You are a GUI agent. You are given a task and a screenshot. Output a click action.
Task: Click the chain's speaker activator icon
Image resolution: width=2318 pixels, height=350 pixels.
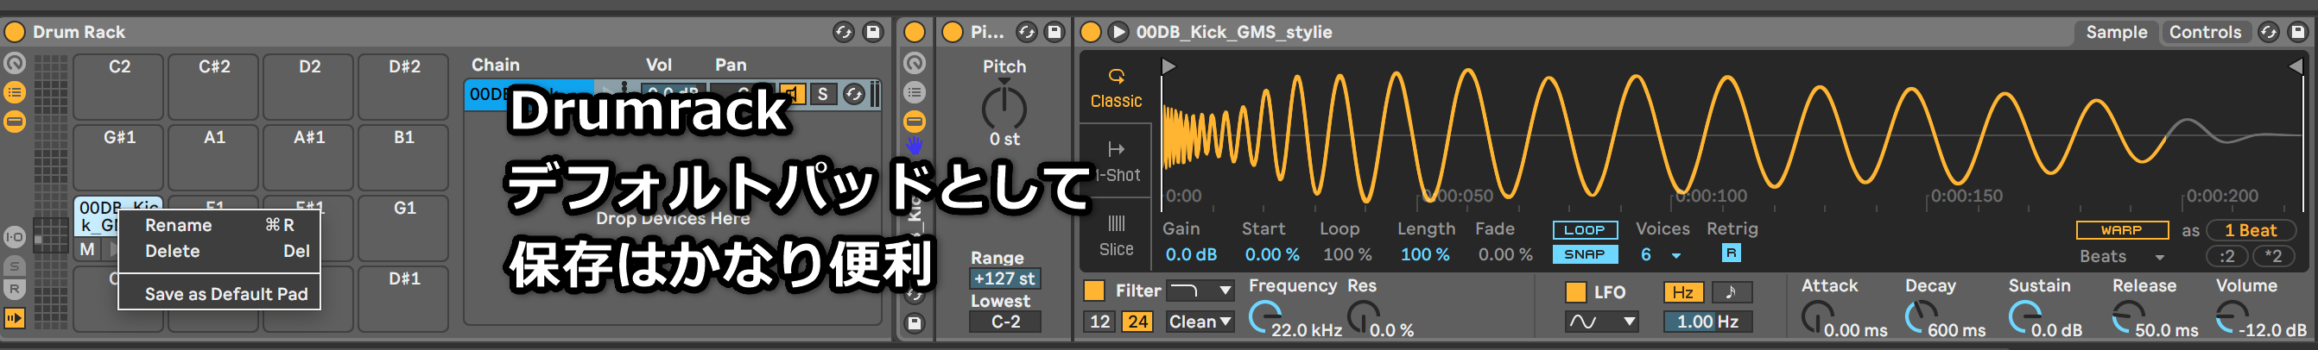tap(792, 94)
